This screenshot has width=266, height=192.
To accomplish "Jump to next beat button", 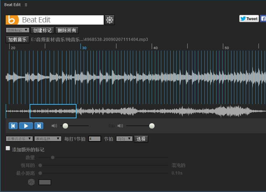I will pyautogui.click(x=39, y=126).
